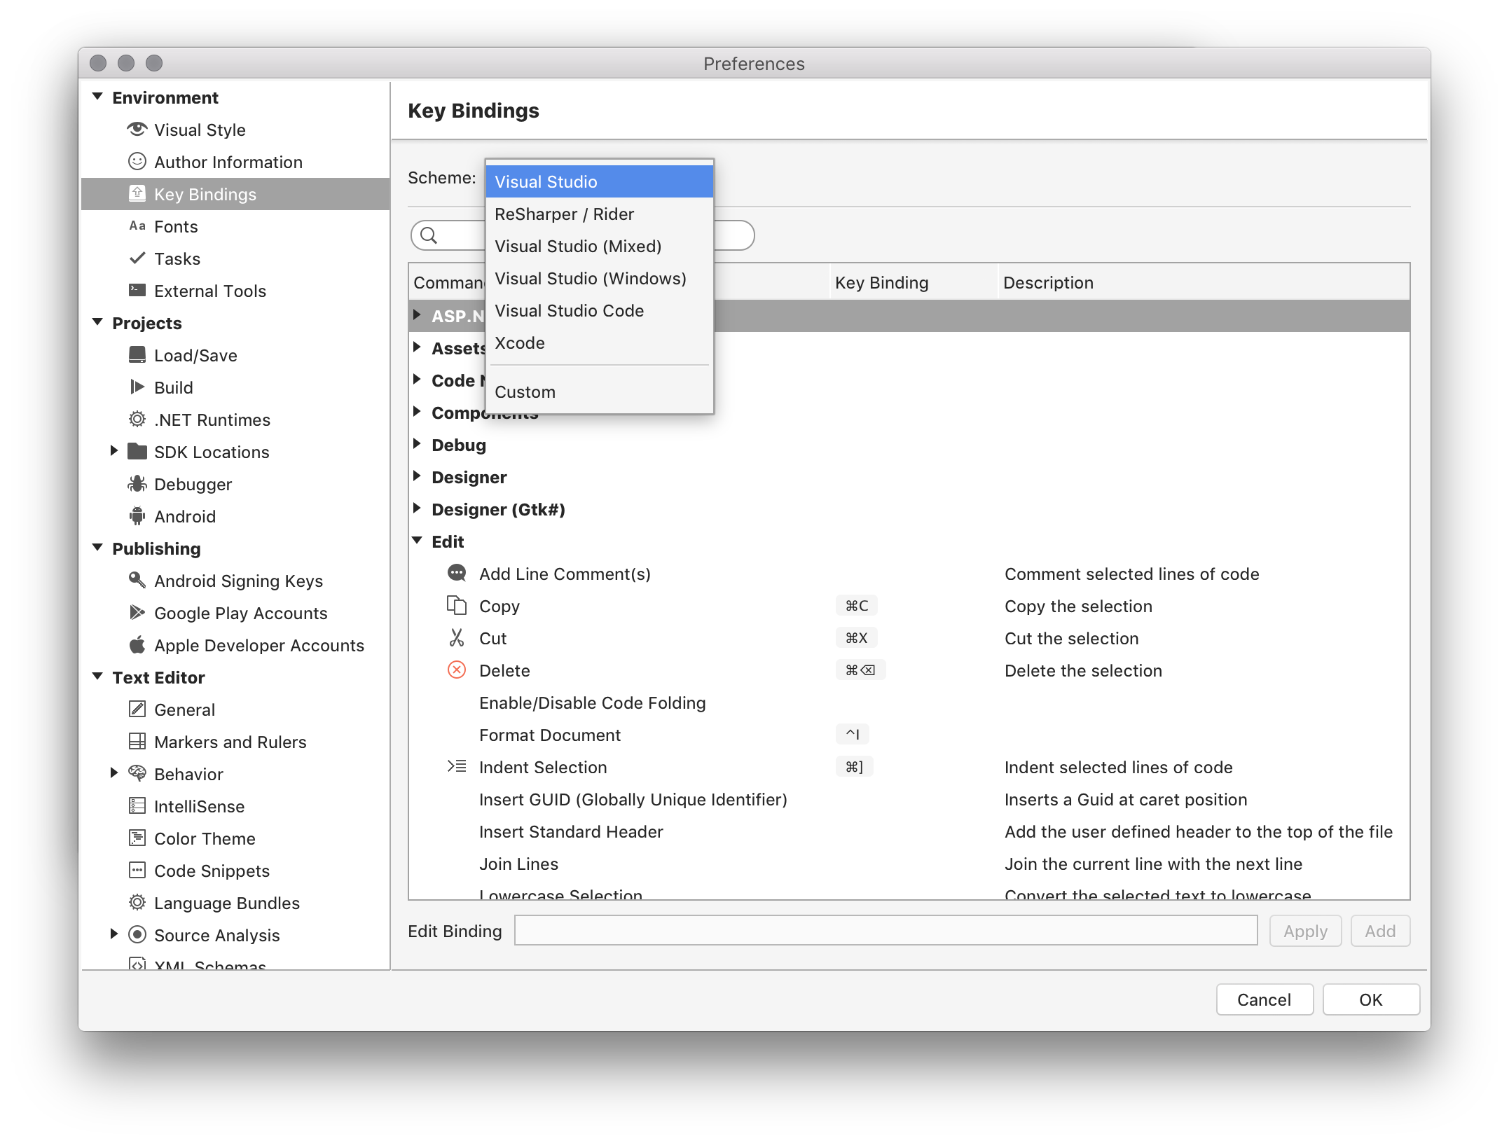
Task: Expand the Debug command group
Action: 418,444
